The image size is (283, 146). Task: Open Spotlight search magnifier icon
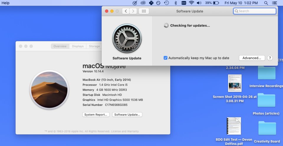[x=266, y=3]
